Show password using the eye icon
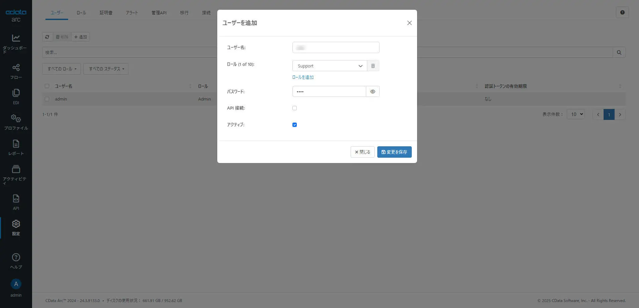 373,92
